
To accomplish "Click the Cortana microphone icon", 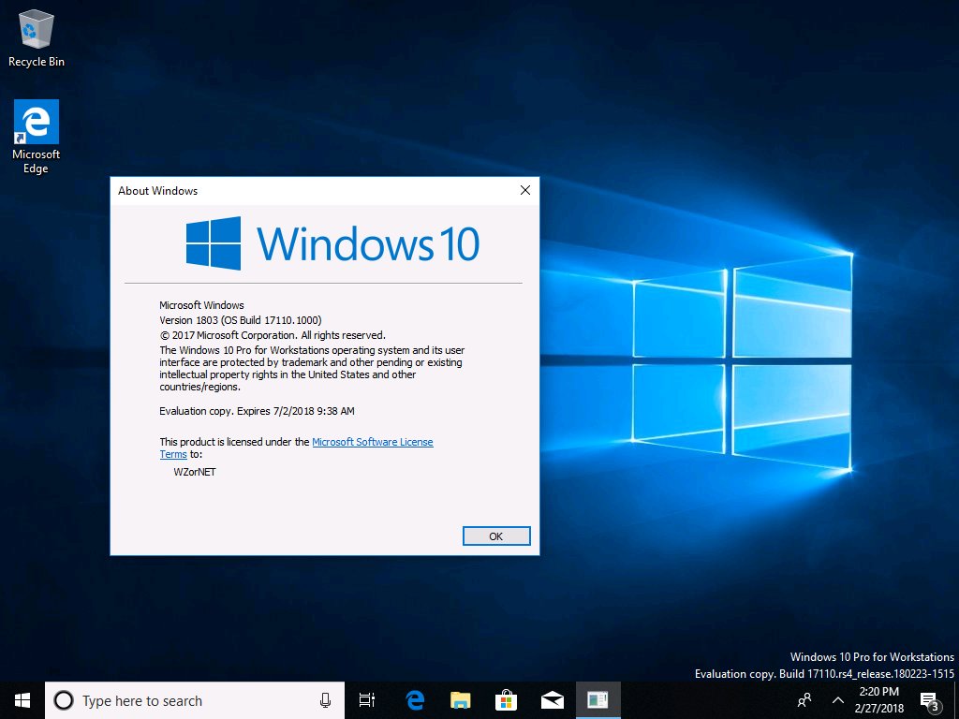I will click(x=325, y=700).
